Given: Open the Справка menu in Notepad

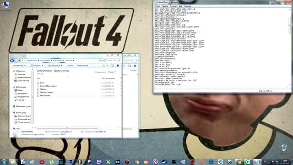Looking at the screenshot, I should click(187, 6).
